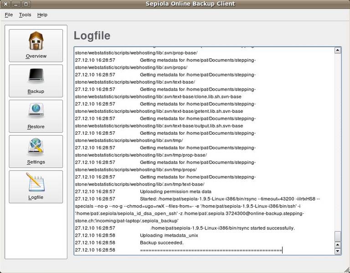
Task: Minimize the Sepiola window
Action: (16, 4)
